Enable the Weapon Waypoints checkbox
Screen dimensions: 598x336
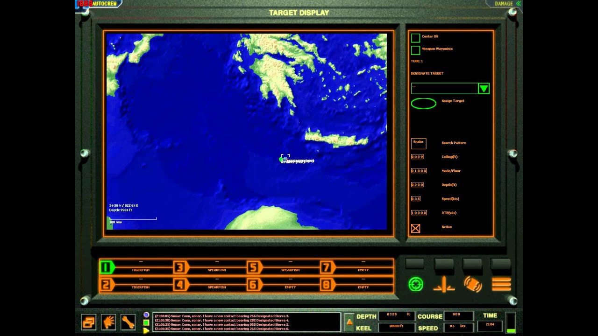coord(415,50)
